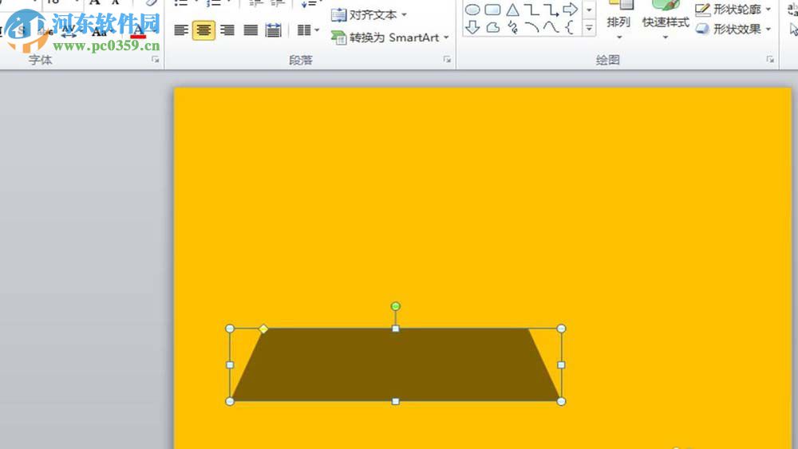Open the 段落 paragraph dialog launcher
Image resolution: width=798 pixels, height=449 pixels.
tap(447, 60)
